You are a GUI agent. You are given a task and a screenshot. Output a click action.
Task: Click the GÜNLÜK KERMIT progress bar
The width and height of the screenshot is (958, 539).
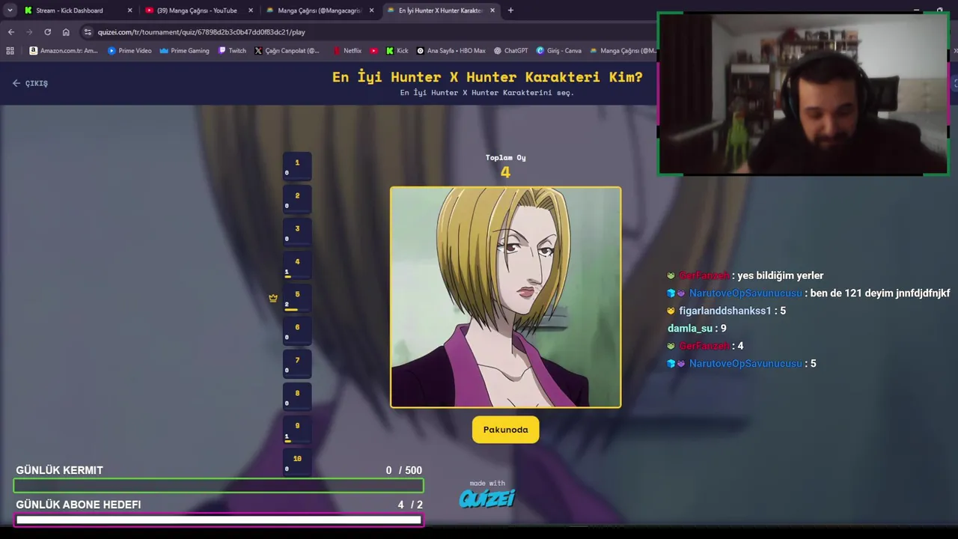(x=219, y=486)
